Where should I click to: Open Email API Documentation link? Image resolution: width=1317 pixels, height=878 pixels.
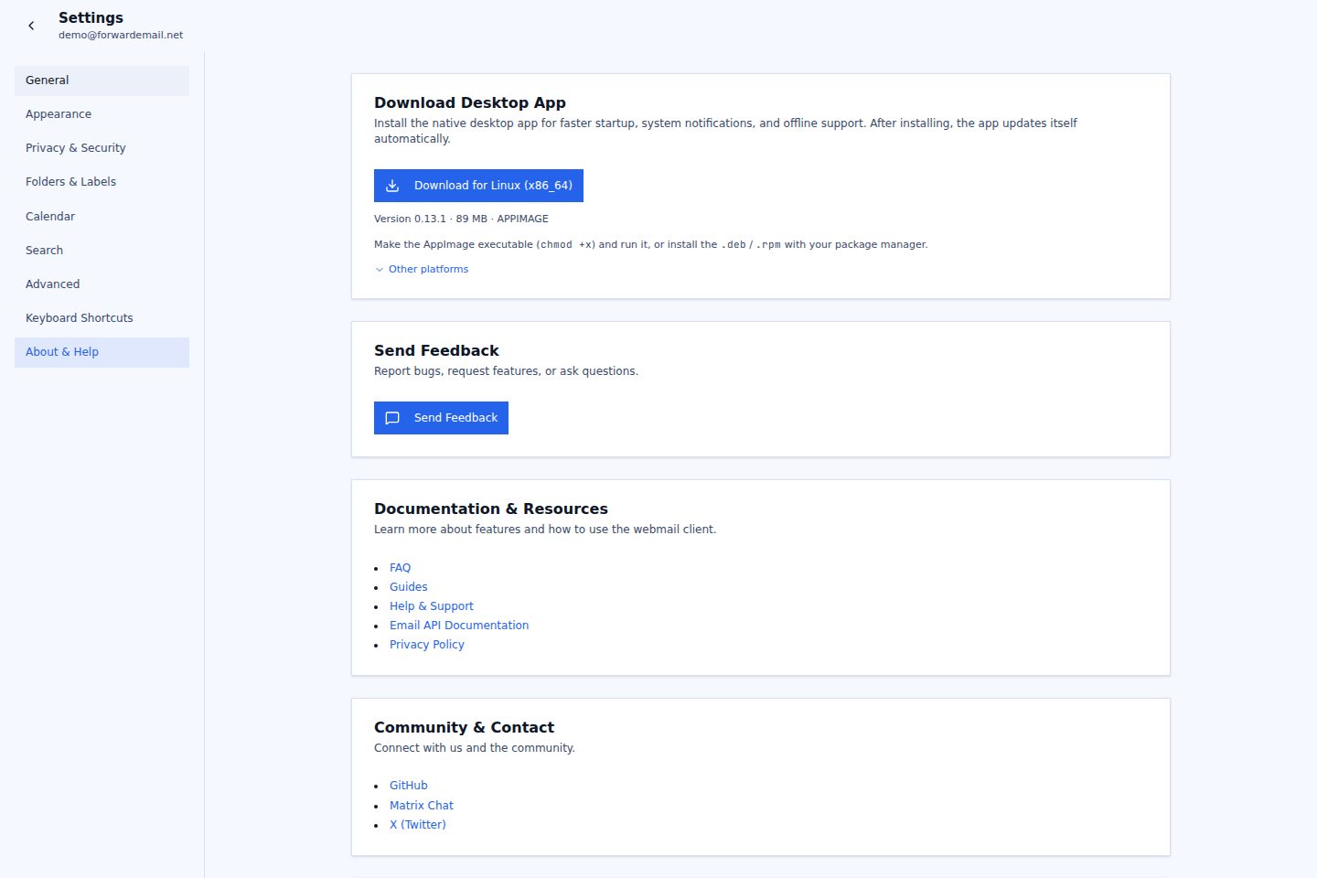pyautogui.click(x=459, y=626)
